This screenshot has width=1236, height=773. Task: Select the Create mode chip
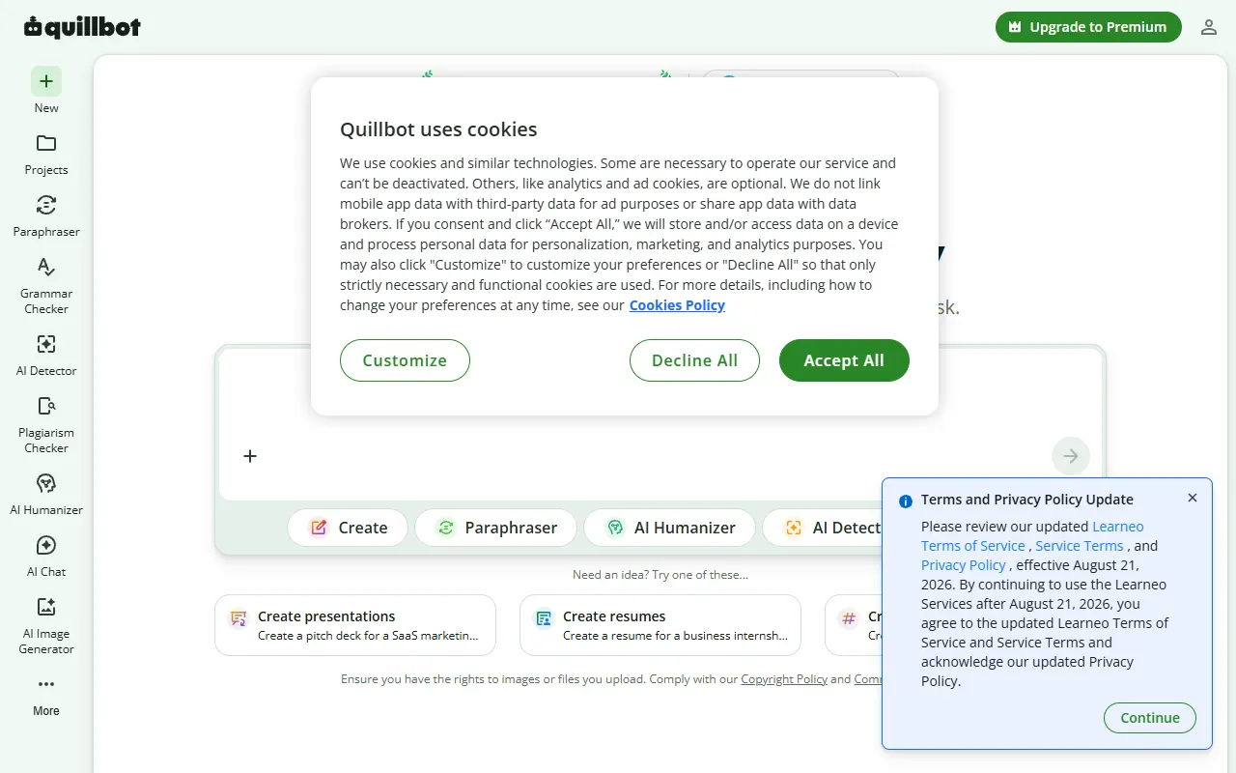(348, 528)
